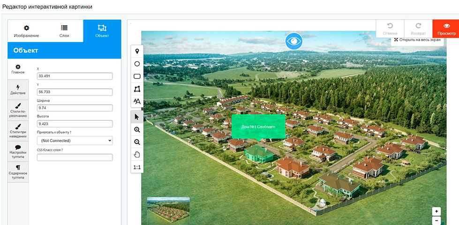Click the zoom in magnifier tool

(x=137, y=130)
